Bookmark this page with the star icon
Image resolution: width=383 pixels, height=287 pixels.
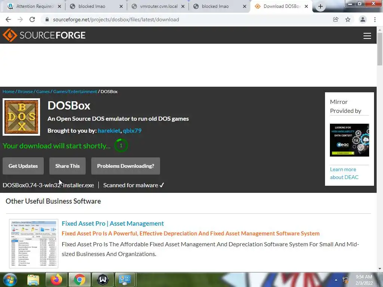pos(348,19)
